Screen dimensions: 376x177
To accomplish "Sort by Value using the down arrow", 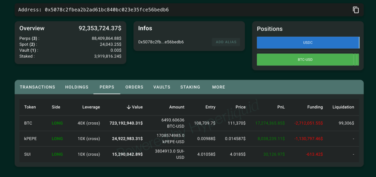I will [129, 107].
